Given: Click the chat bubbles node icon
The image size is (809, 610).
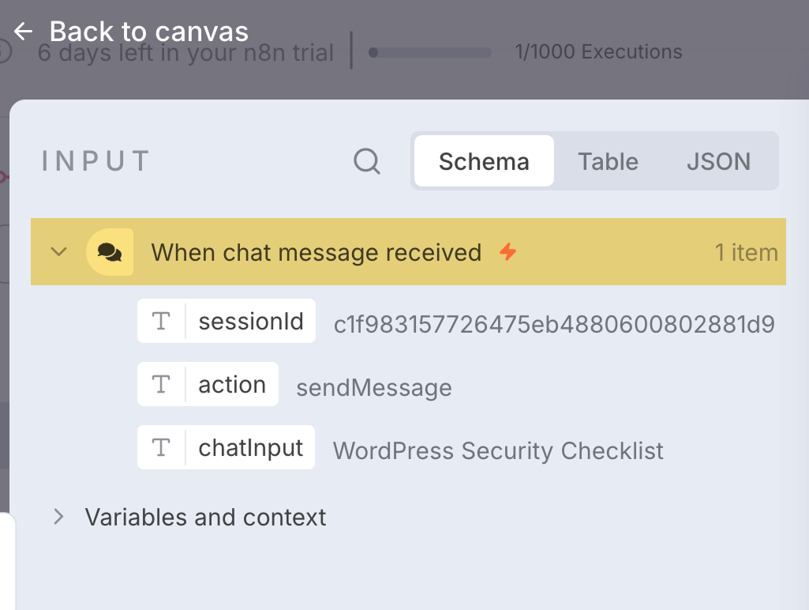Looking at the screenshot, I should coord(110,252).
